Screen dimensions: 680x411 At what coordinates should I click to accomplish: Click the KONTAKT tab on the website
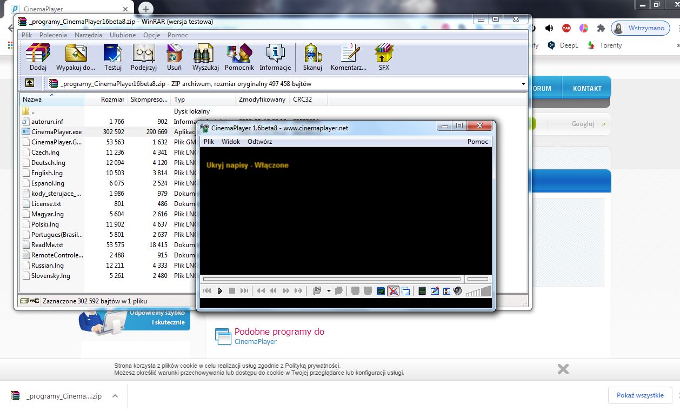[587, 88]
